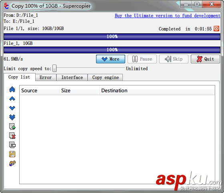
Task: Click the shutdown icon beside Completed time
Action: tap(216, 28)
